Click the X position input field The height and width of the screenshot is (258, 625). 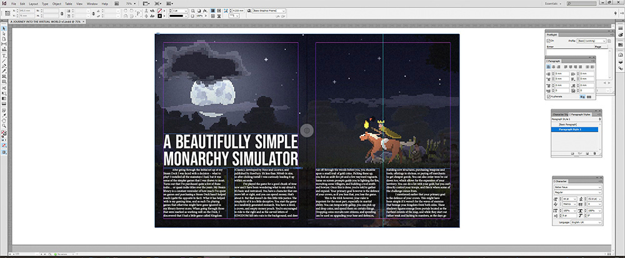point(26,11)
